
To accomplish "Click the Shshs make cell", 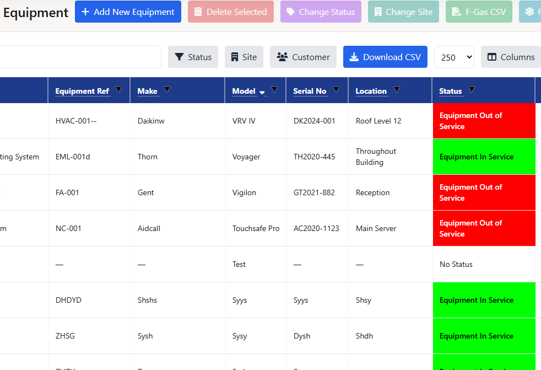I will point(178,300).
